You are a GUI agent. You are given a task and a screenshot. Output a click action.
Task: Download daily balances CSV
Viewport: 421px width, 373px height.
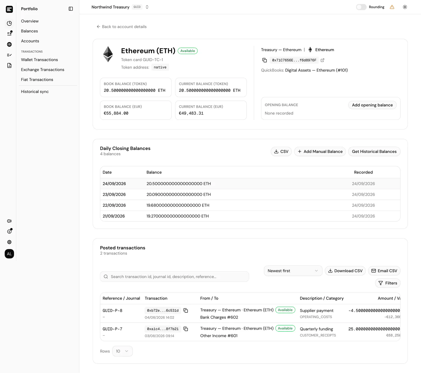[281, 151]
